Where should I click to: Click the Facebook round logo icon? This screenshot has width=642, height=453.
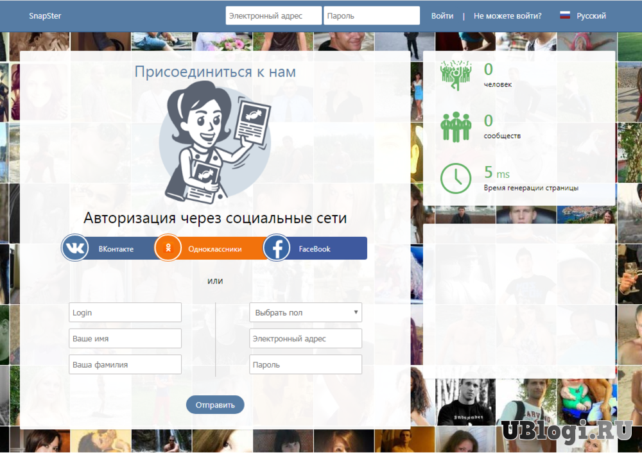[277, 248]
